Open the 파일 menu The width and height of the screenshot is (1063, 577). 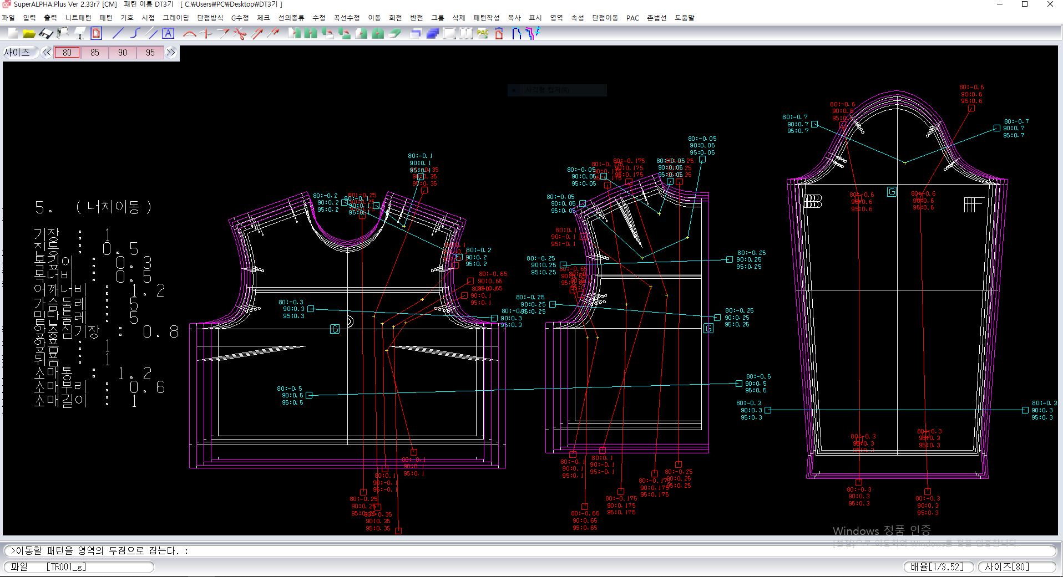pyautogui.click(x=8, y=18)
